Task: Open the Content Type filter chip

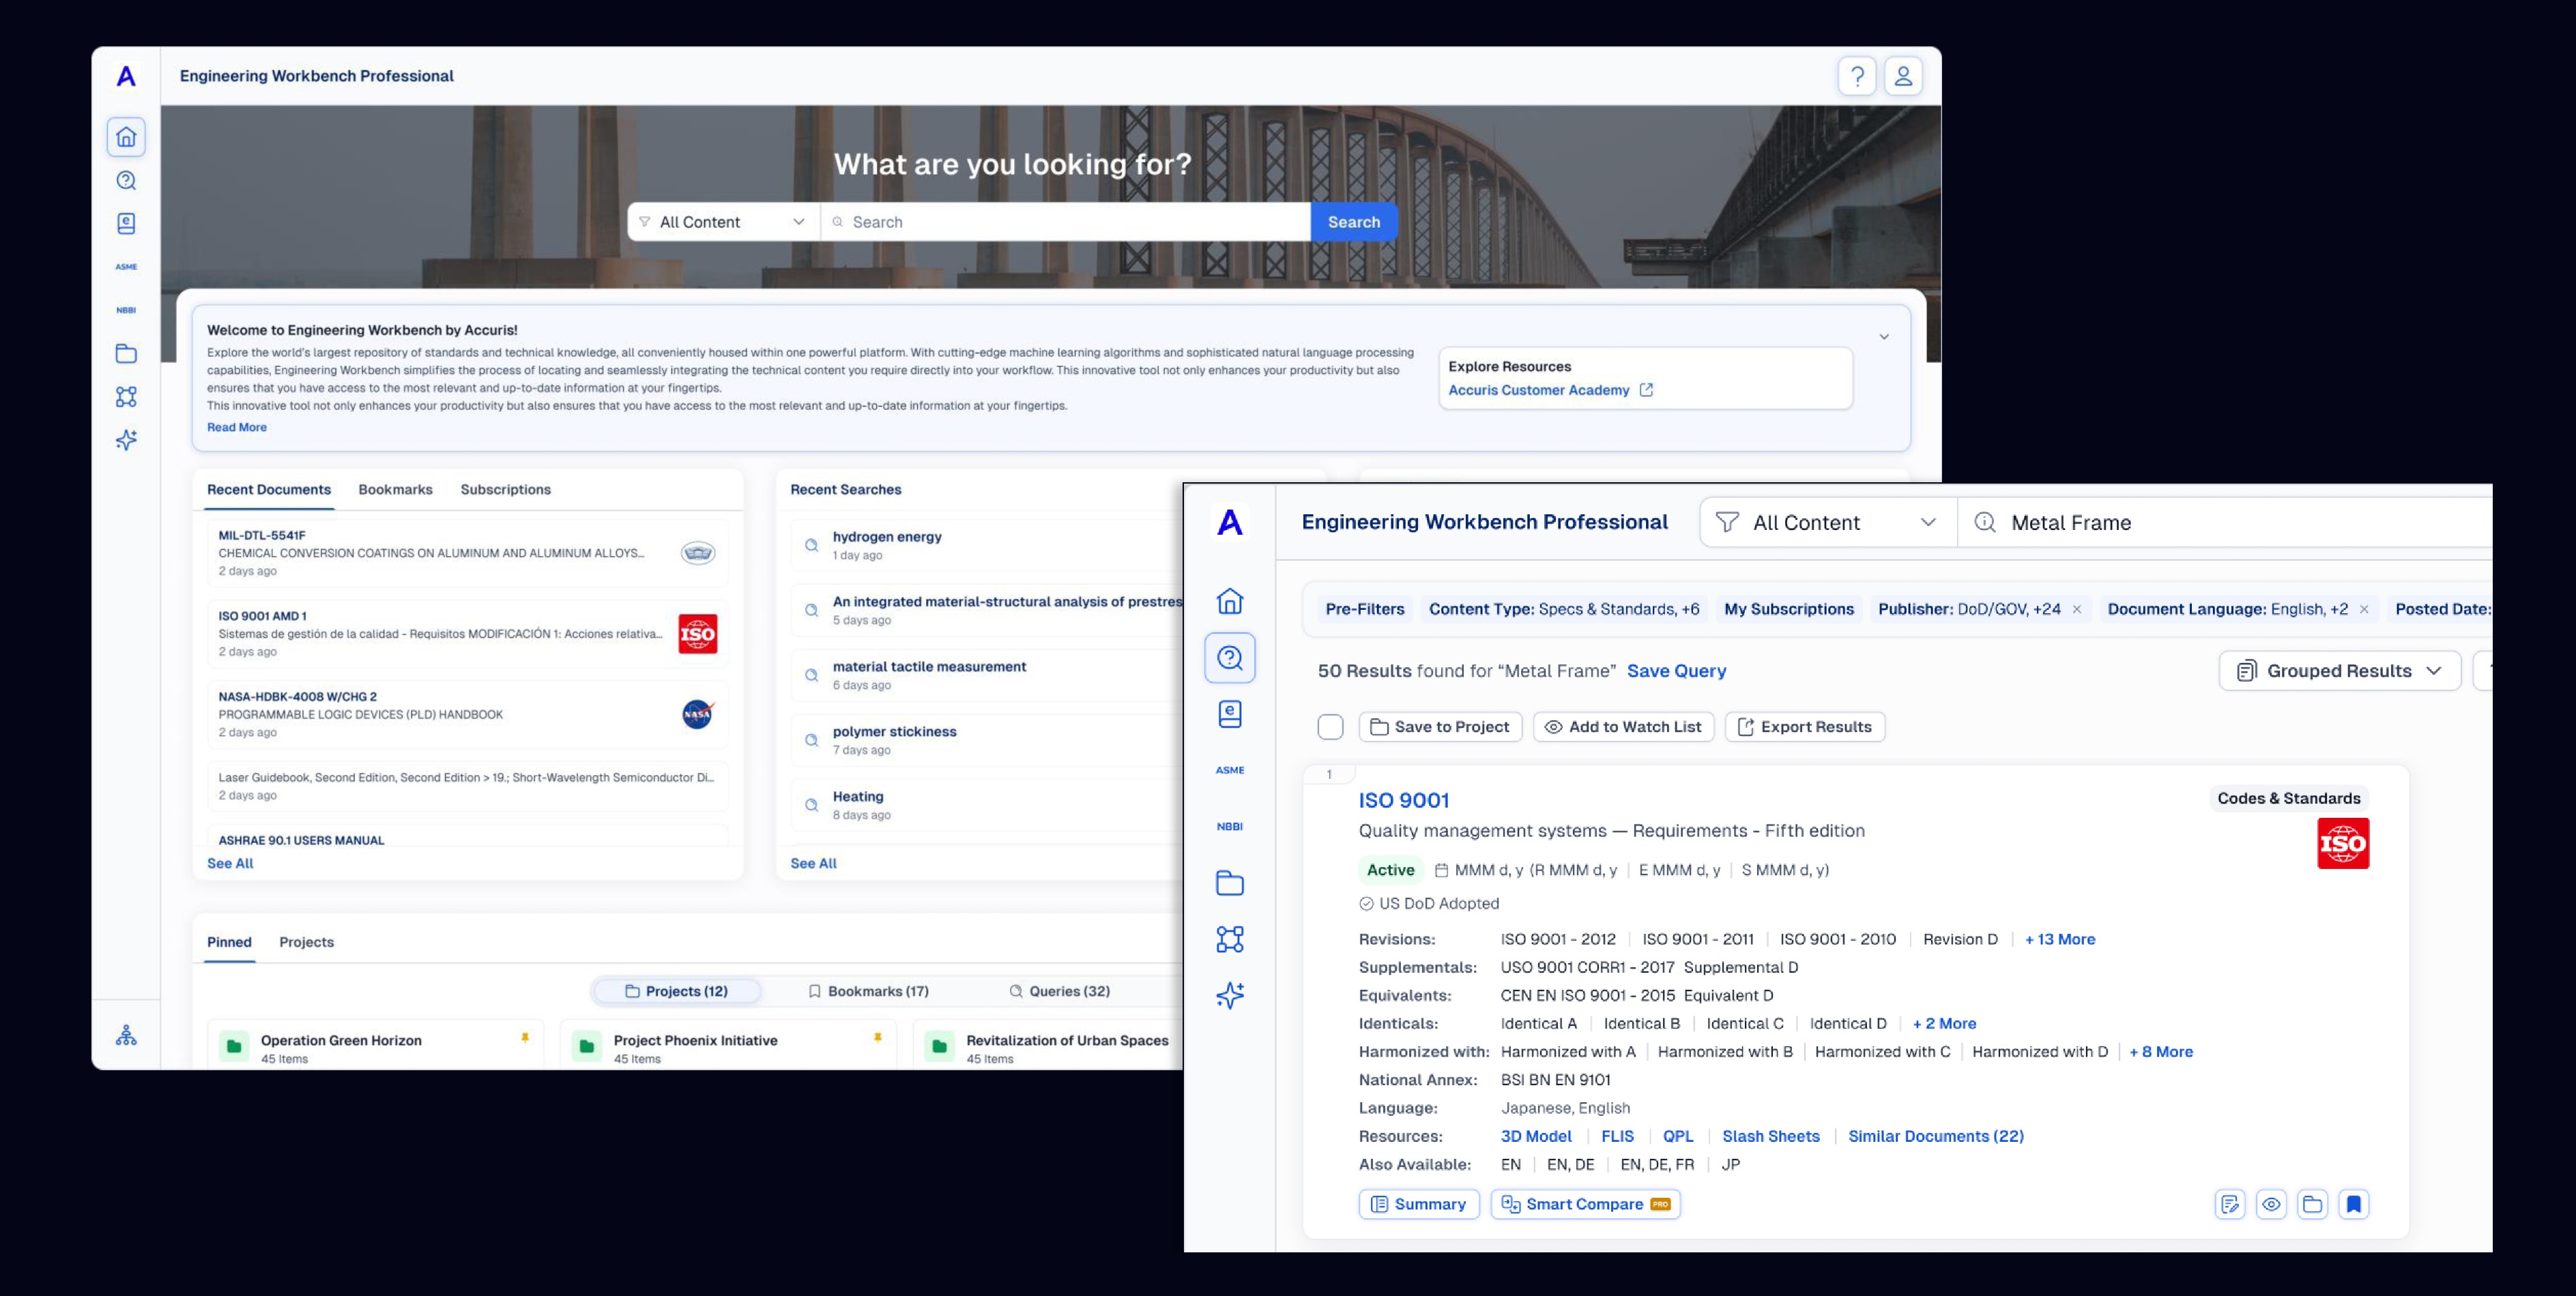Action: click(x=1564, y=610)
